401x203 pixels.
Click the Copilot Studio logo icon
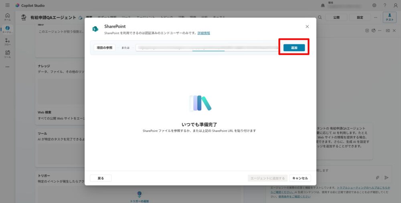[17, 5]
